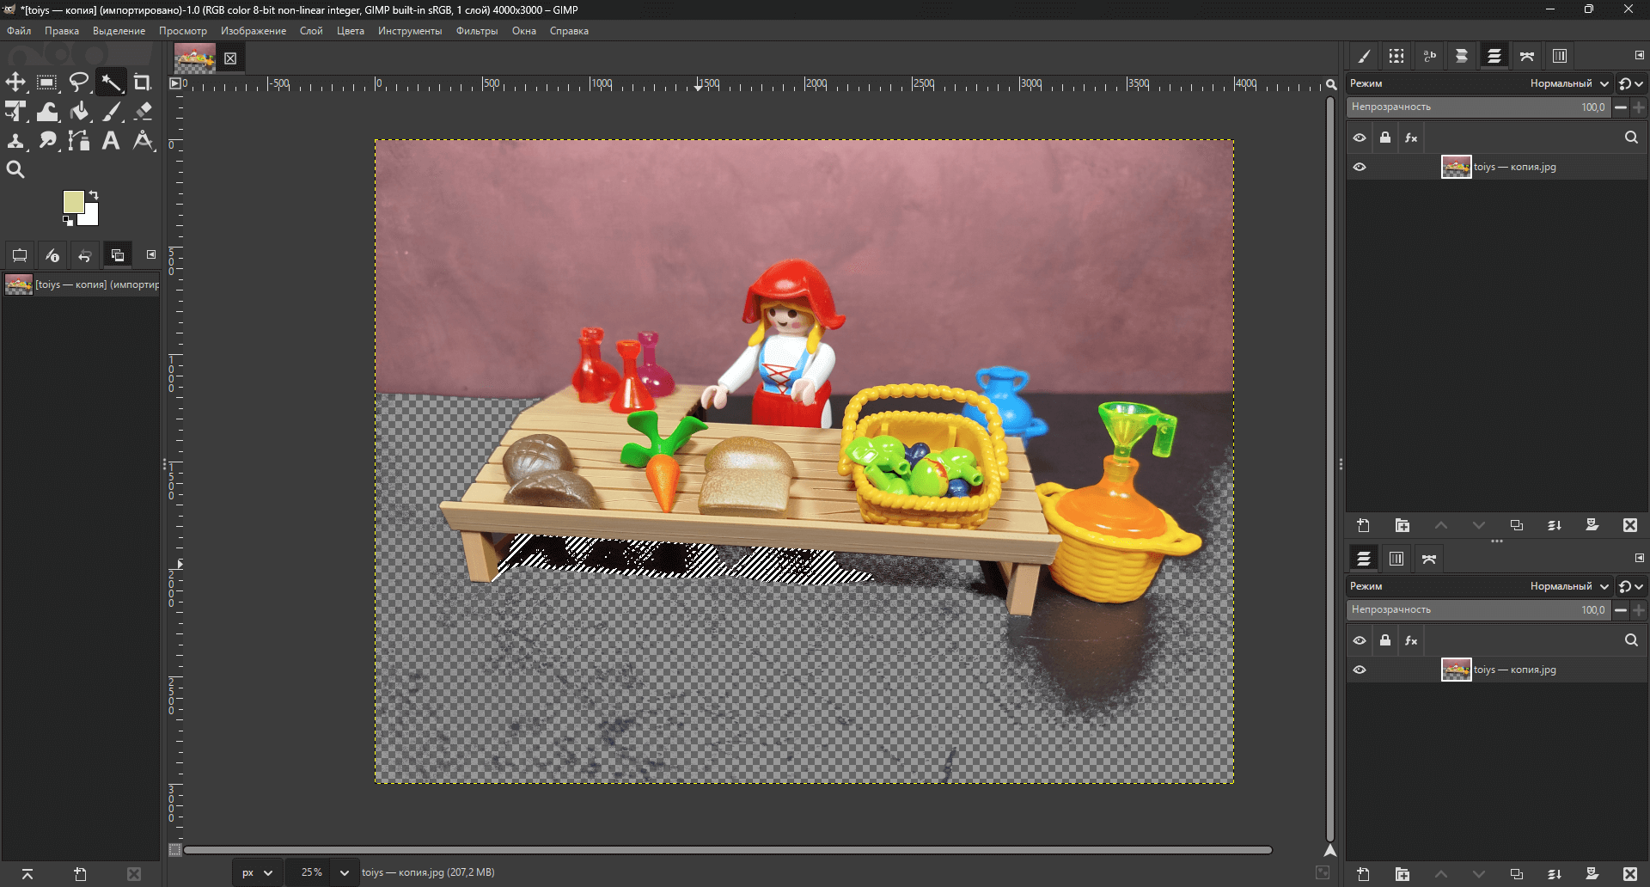Viewport: 1650px width, 887px height.
Task: Delete layer in upper Layers panel
Action: (x=1630, y=525)
